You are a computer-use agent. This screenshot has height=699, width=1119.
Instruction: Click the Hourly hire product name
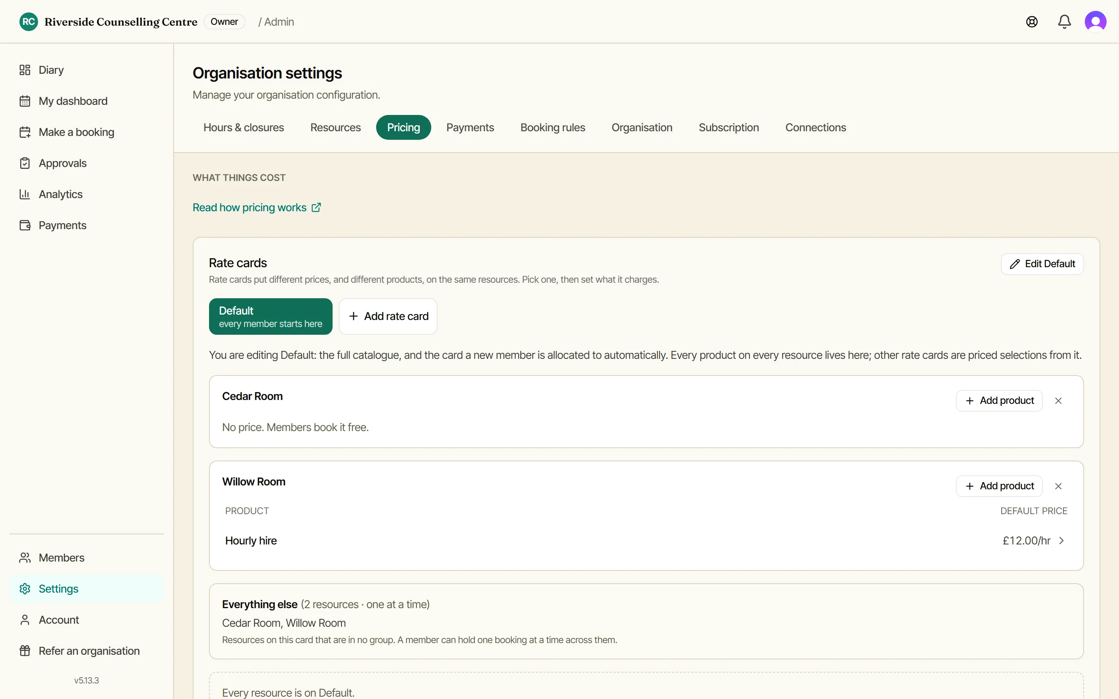click(251, 541)
